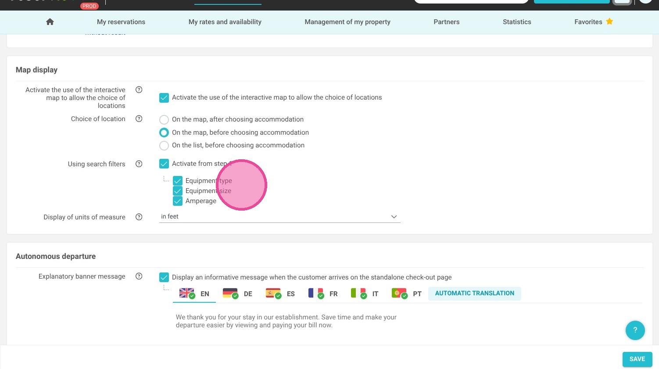The image size is (659, 369).
Task: Switch to the PT Portuguese tab
Action: click(407, 294)
